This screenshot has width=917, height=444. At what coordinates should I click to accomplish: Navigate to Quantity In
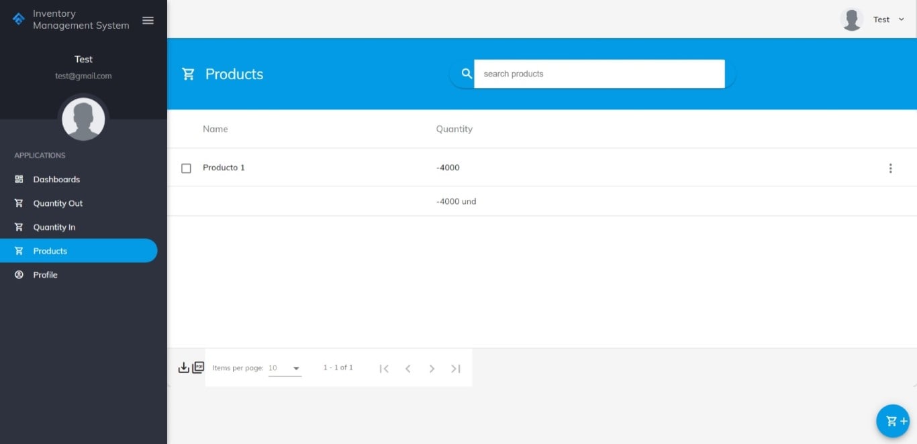[54, 227]
